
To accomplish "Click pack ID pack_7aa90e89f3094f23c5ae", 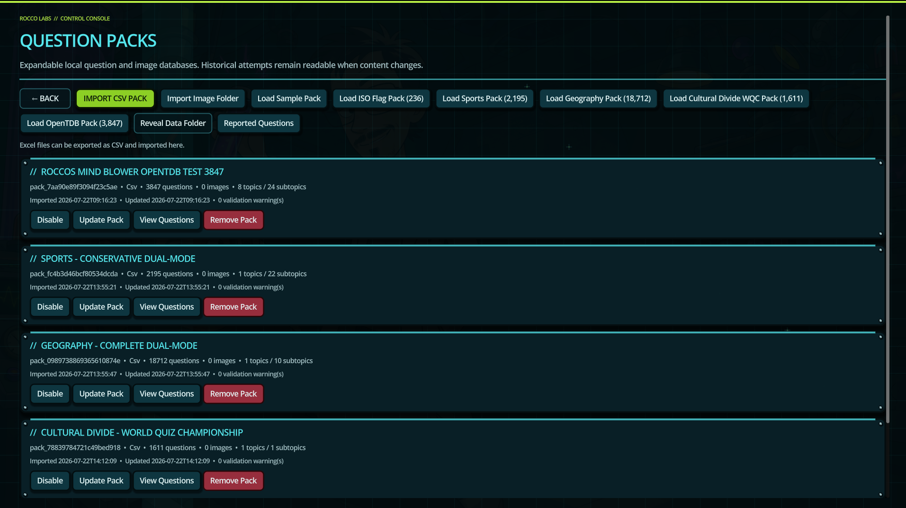I will click(73, 187).
